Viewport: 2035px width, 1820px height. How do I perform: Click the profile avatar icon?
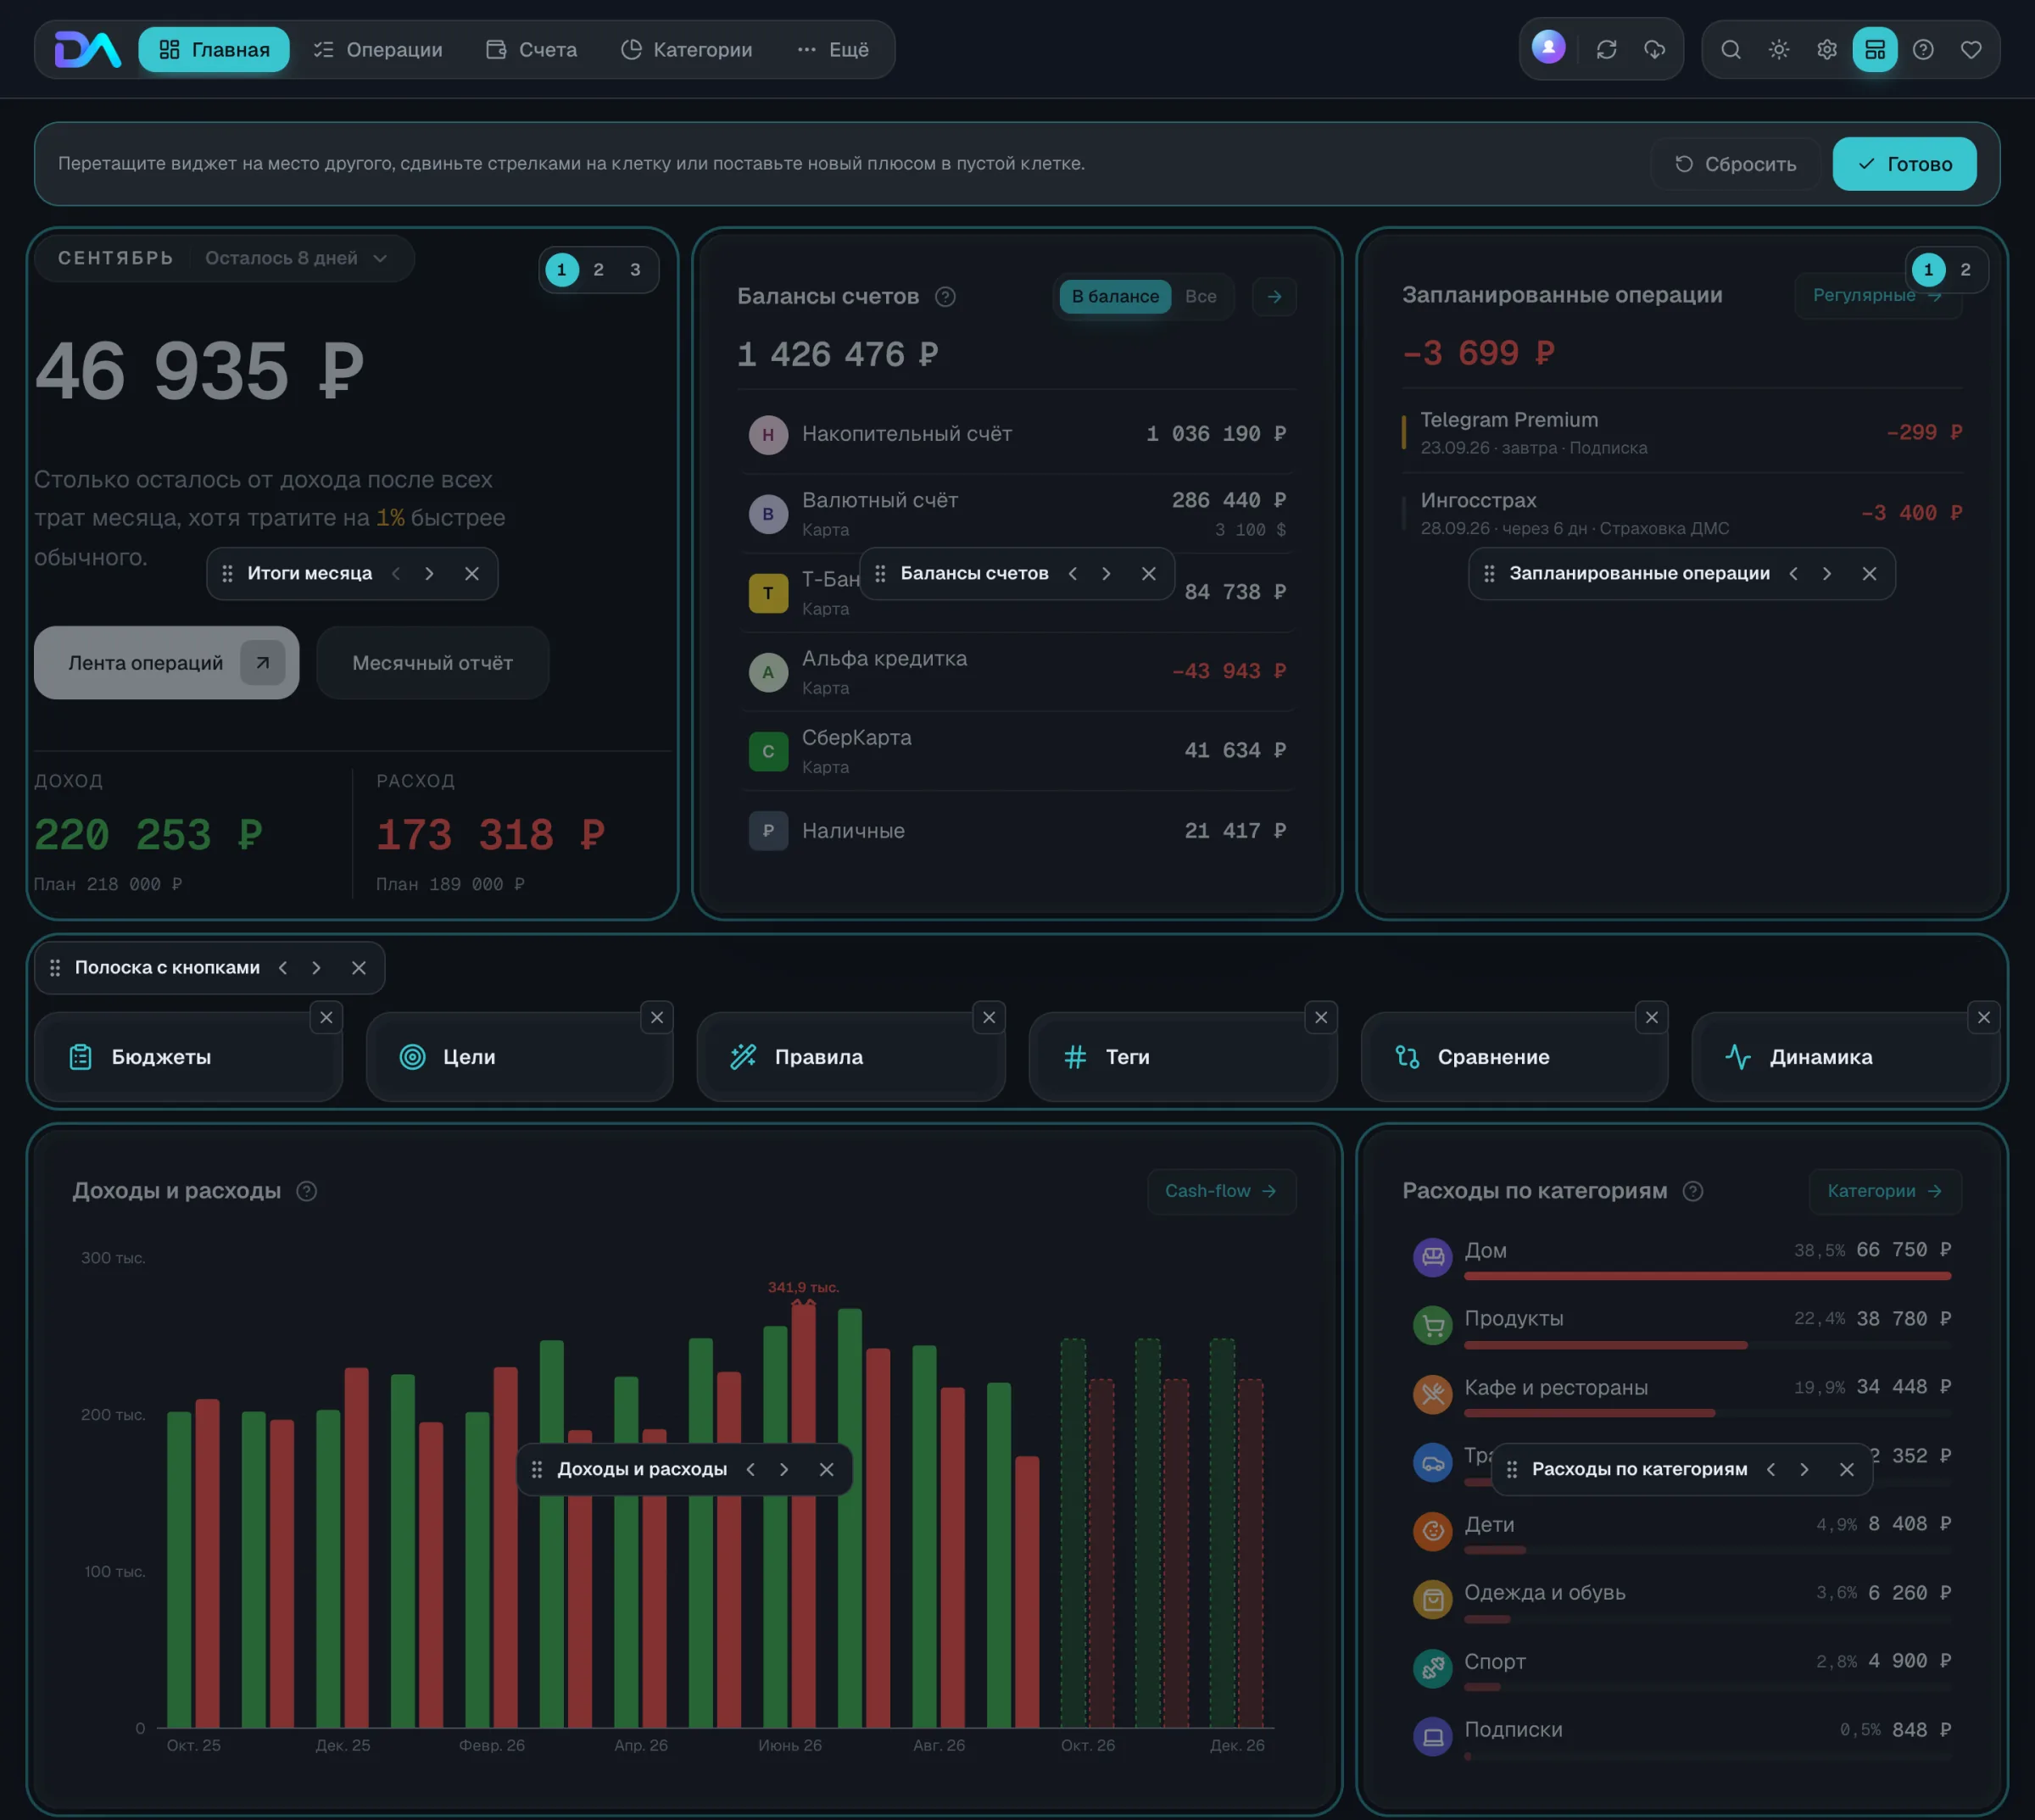(x=1548, y=47)
